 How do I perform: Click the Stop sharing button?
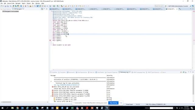point(113,103)
